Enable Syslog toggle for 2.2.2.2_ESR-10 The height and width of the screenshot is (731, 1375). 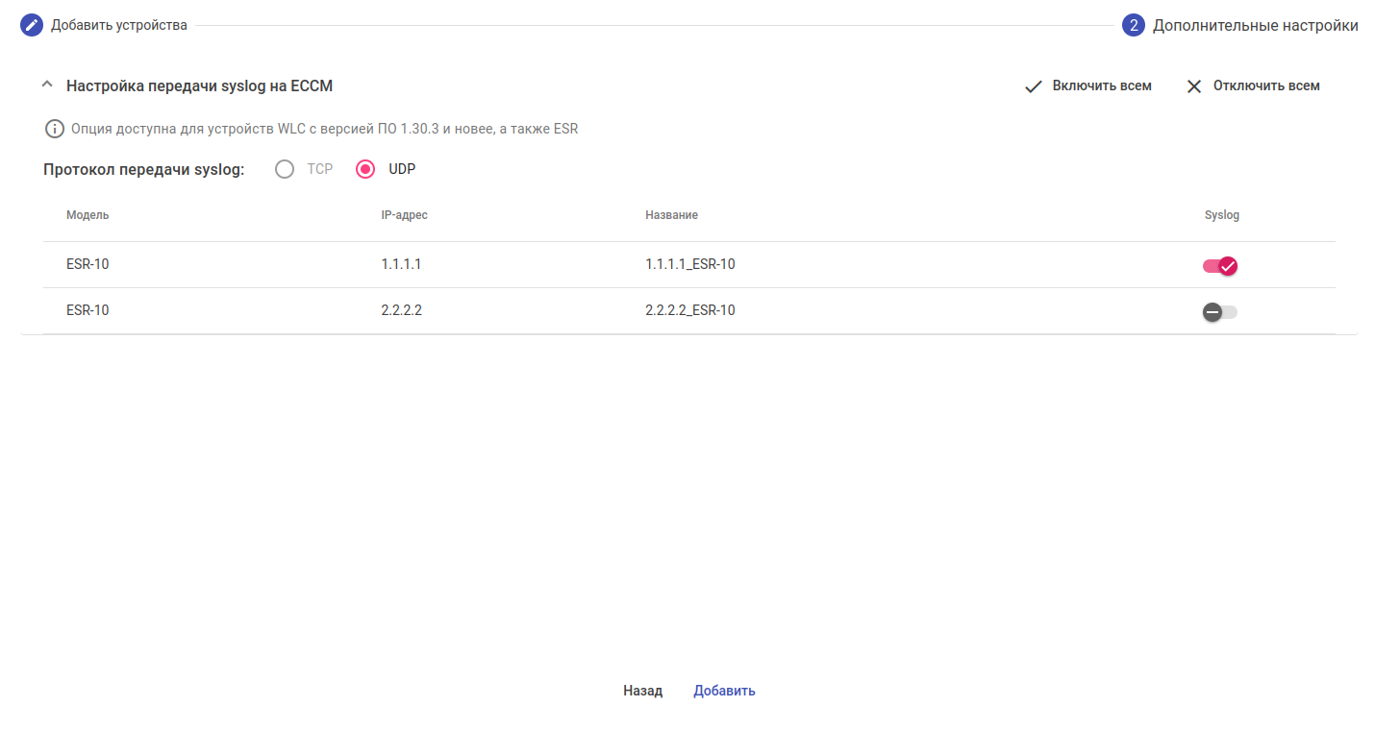click(x=1219, y=311)
